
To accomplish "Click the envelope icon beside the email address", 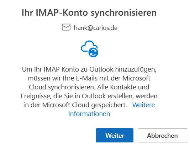I will (x=66, y=27).
